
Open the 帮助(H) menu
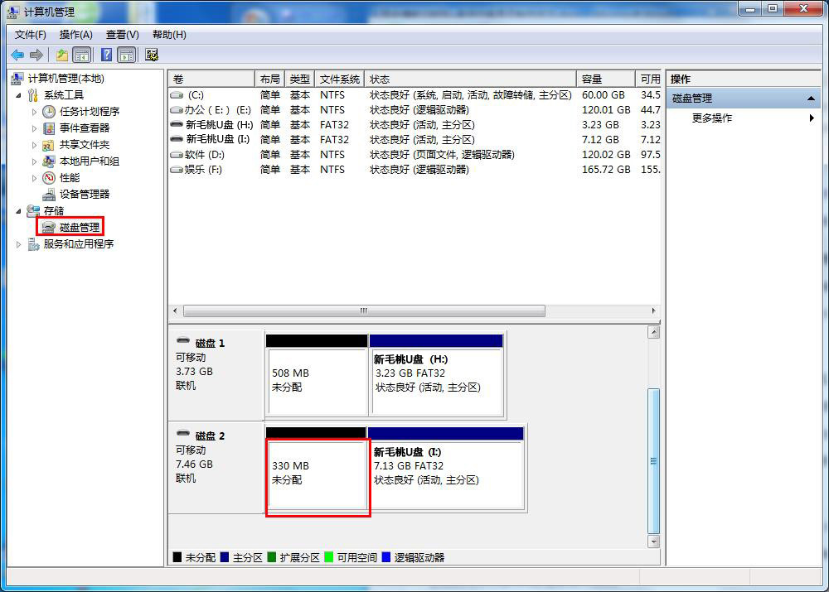coord(169,35)
